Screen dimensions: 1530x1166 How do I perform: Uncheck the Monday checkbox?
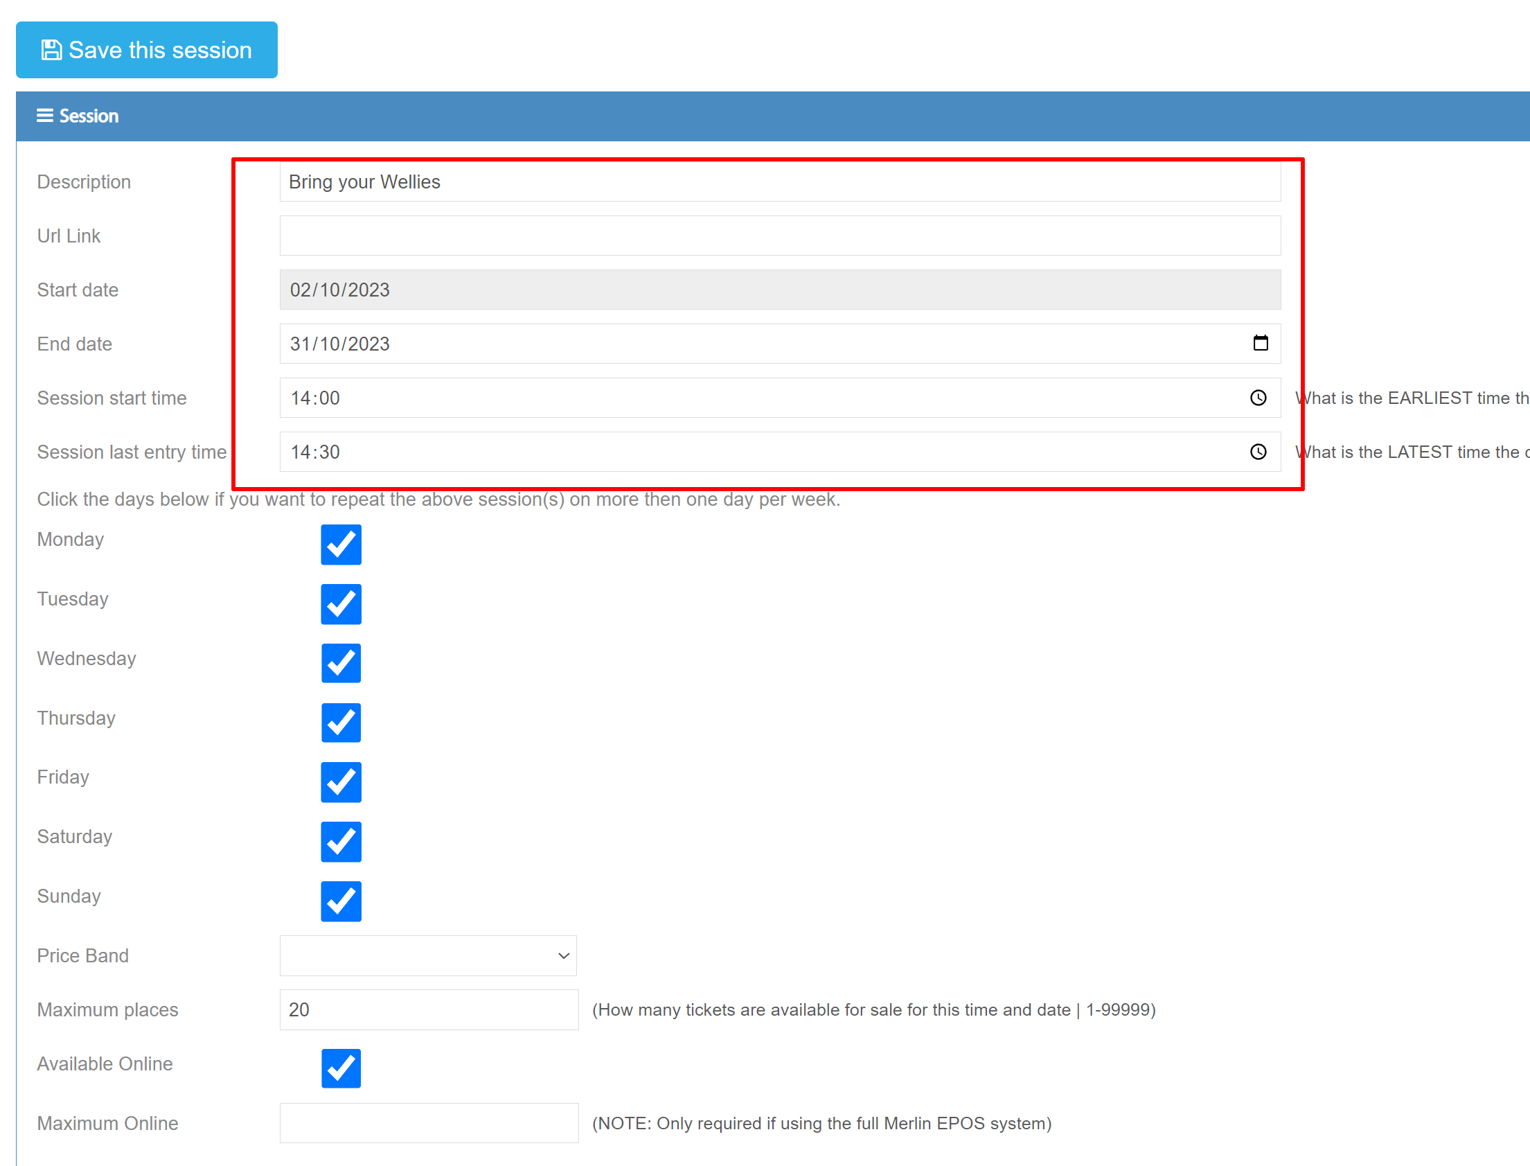pos(341,545)
